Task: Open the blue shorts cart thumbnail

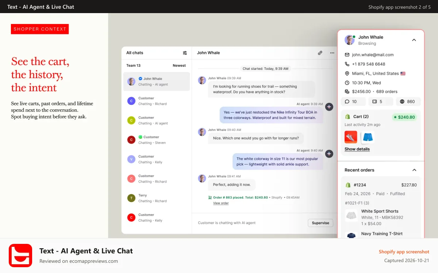Action: coord(368,137)
